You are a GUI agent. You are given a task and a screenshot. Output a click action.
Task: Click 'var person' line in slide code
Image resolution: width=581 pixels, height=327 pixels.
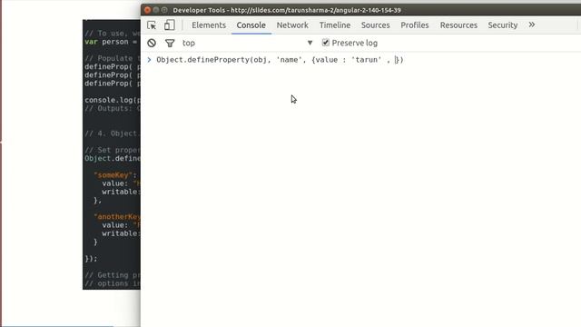tap(111, 42)
